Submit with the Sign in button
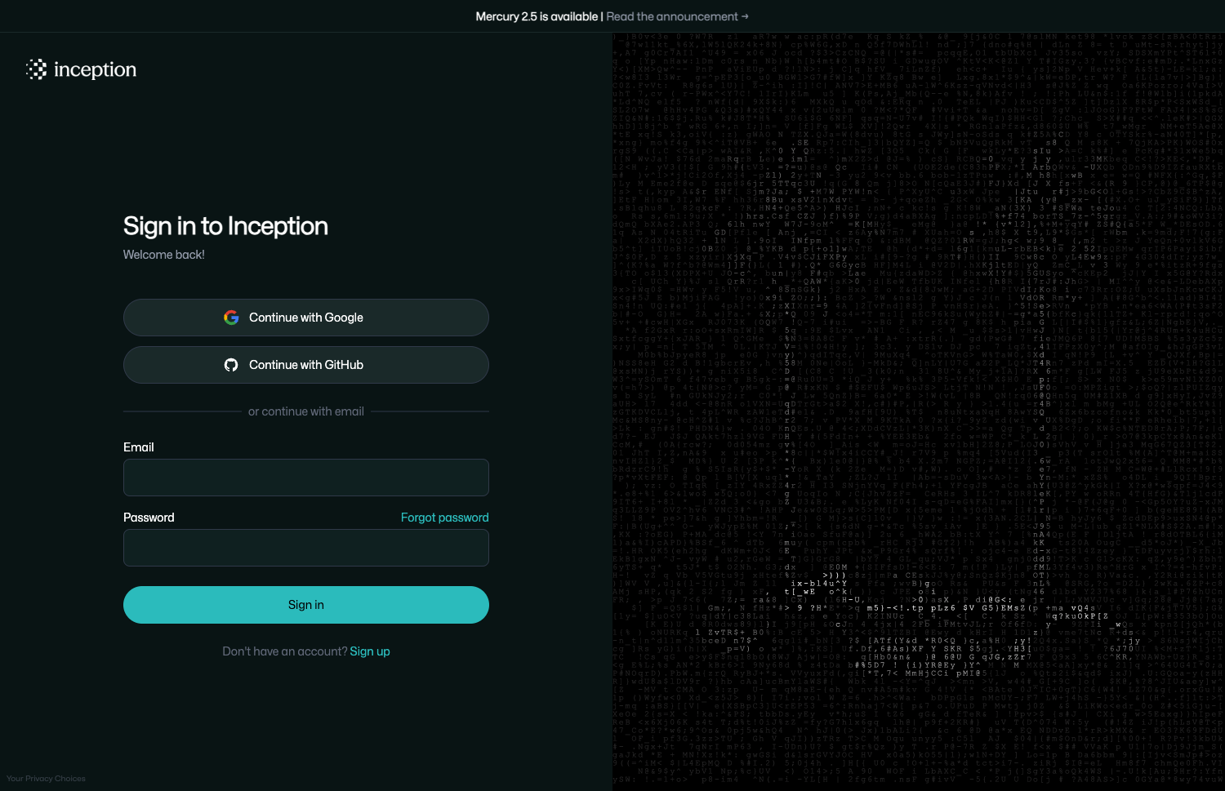 click(x=306, y=605)
